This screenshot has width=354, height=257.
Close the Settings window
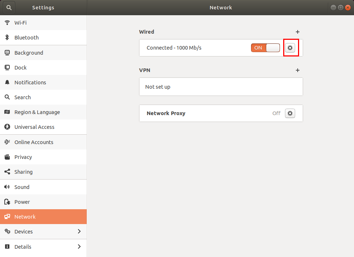(348, 8)
